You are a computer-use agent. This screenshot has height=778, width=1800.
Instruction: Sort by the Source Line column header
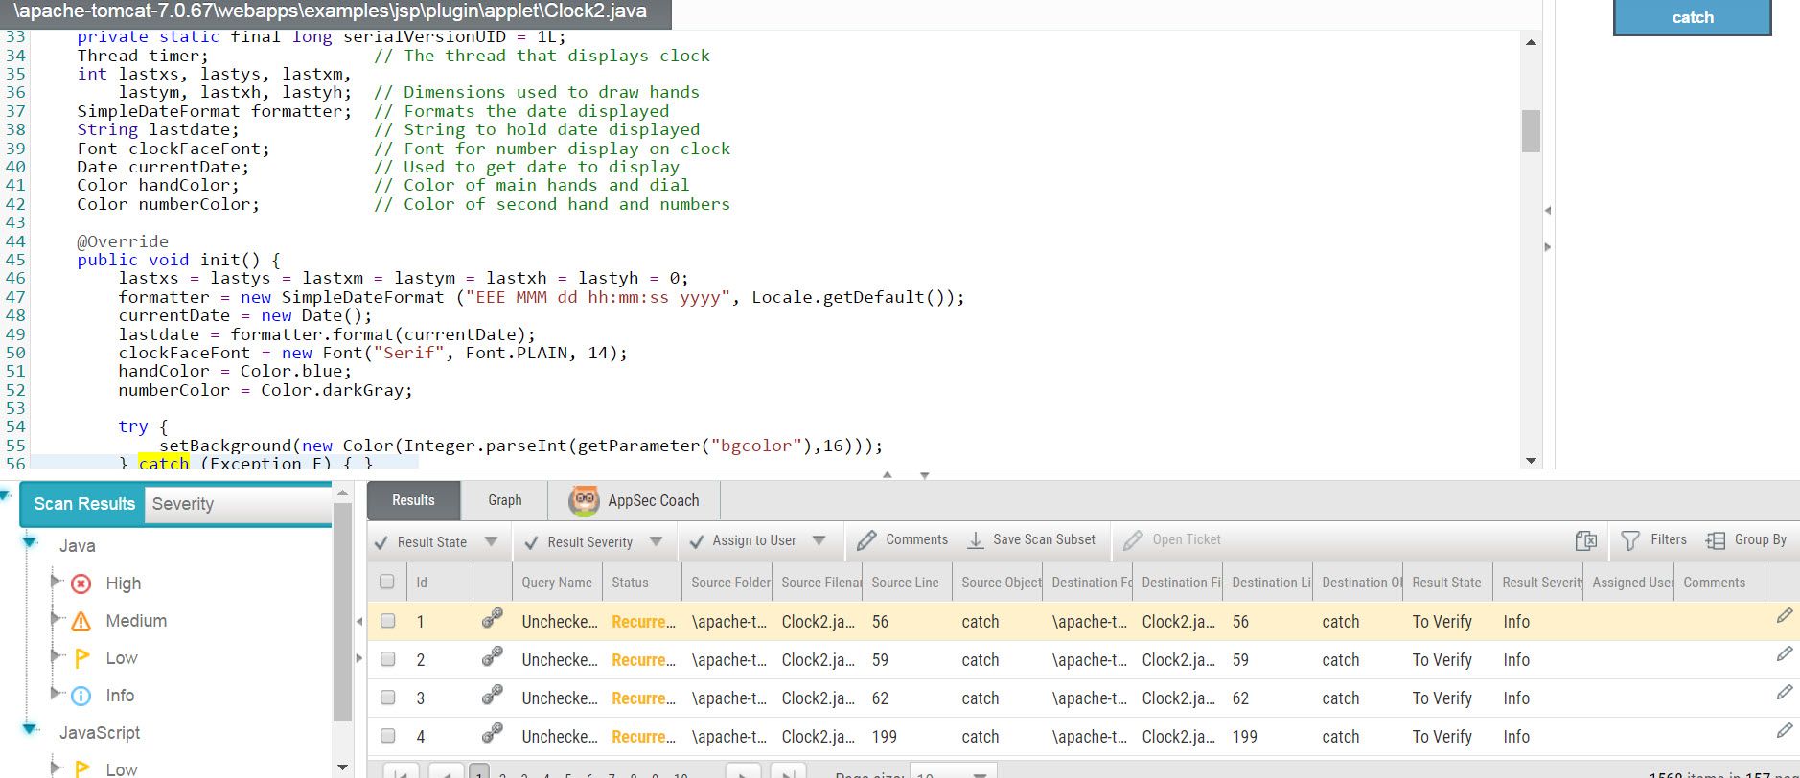(906, 583)
